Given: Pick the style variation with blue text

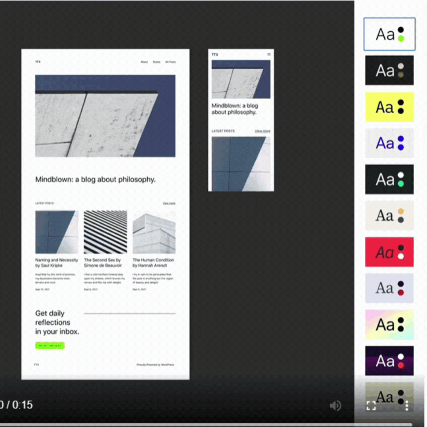Looking at the screenshot, I should (x=389, y=143).
